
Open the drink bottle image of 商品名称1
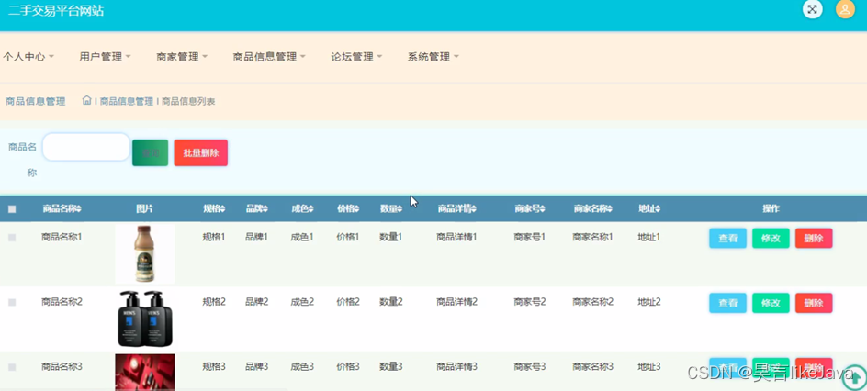tap(145, 253)
